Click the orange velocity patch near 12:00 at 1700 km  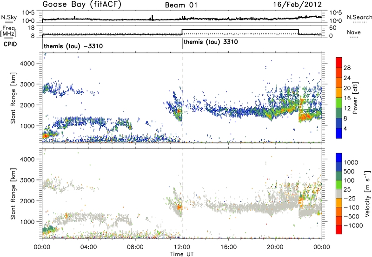point(179,207)
